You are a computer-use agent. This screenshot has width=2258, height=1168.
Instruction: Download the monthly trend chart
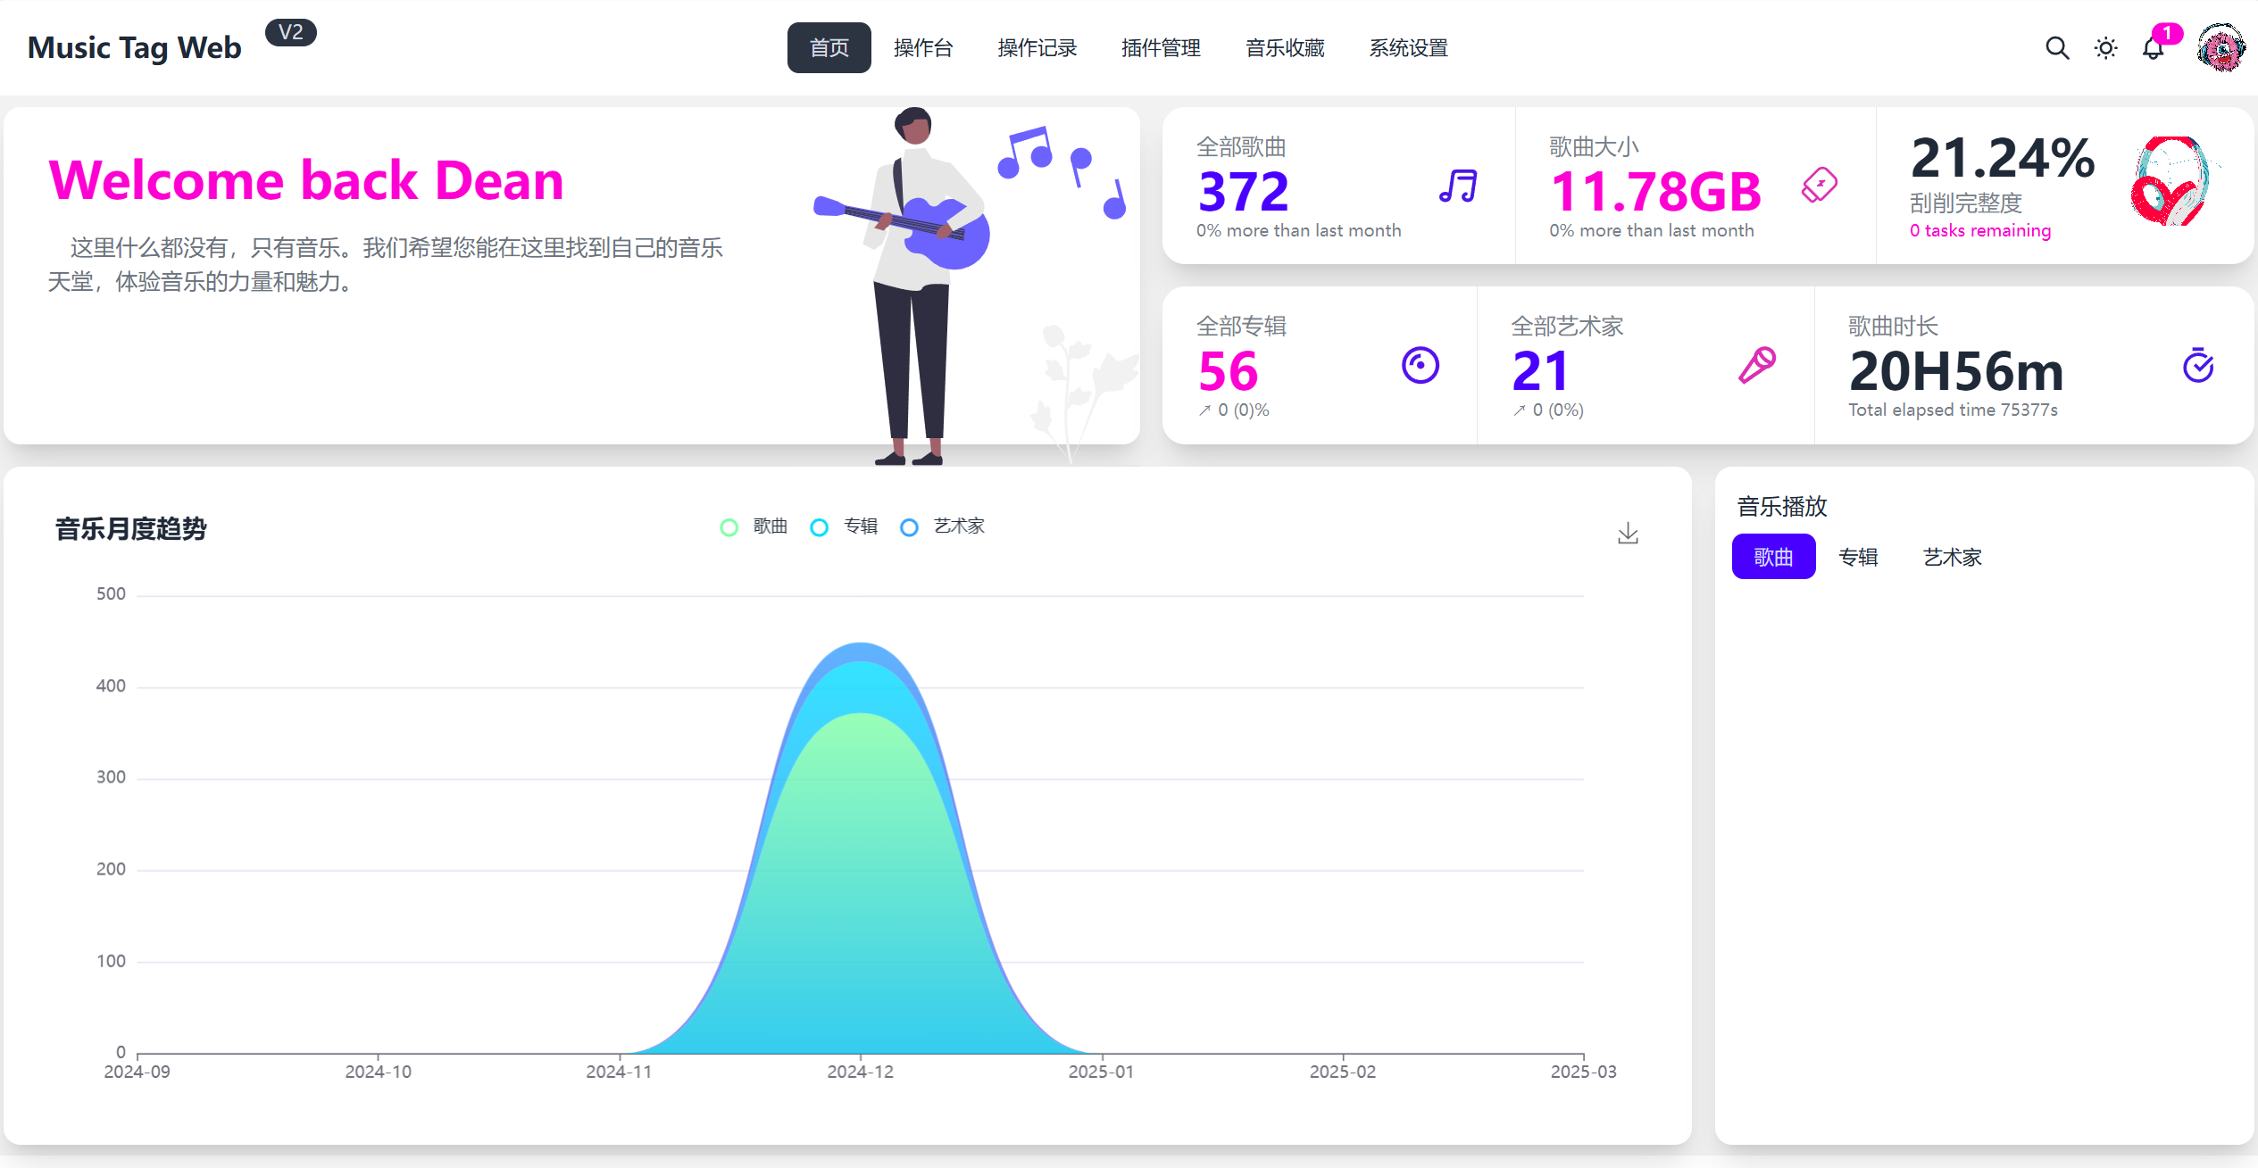point(1628,534)
